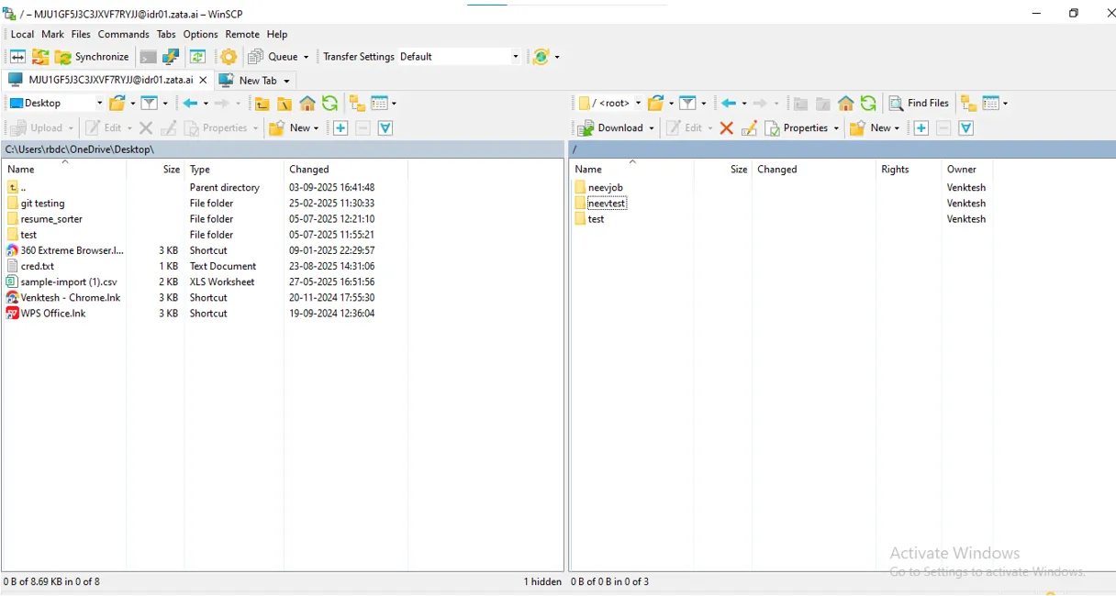Click the Find Files button

coord(920,104)
